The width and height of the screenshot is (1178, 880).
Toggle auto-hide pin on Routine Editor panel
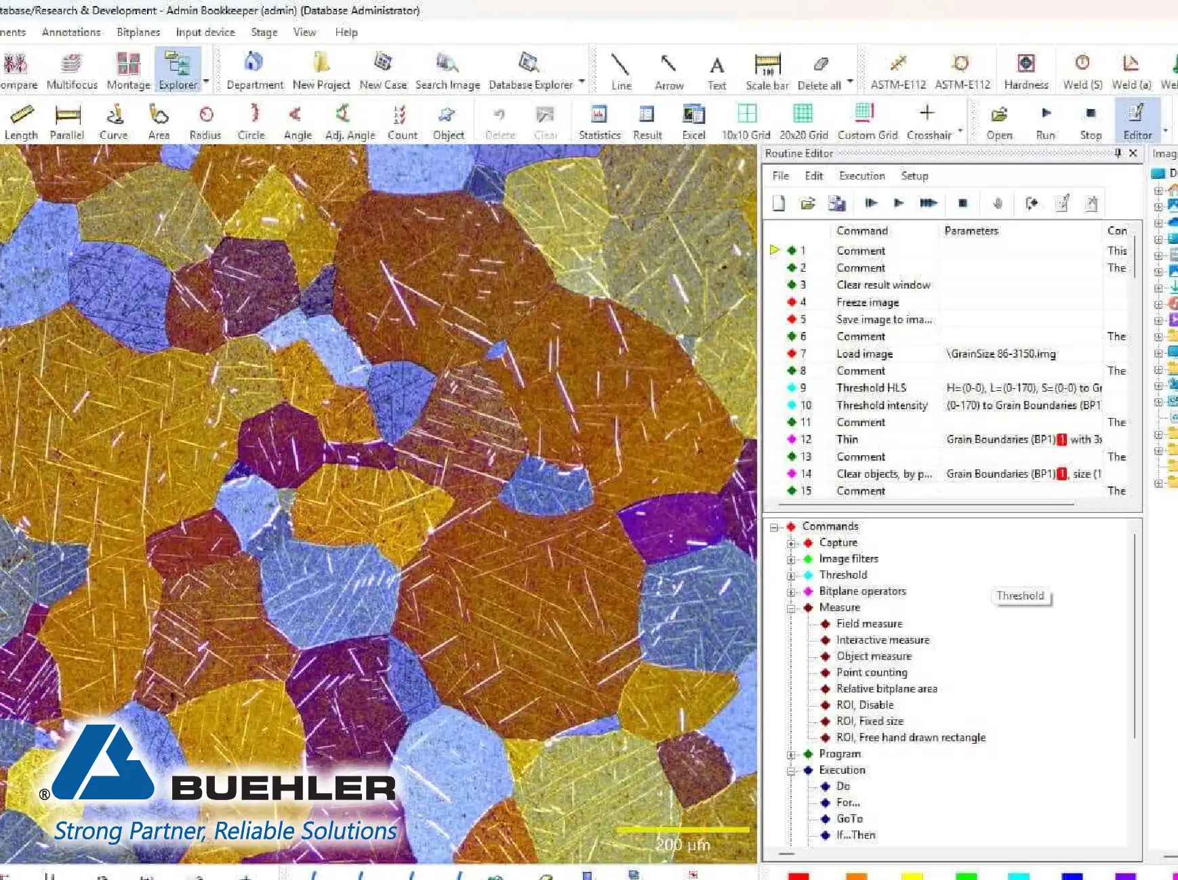[x=1117, y=154]
